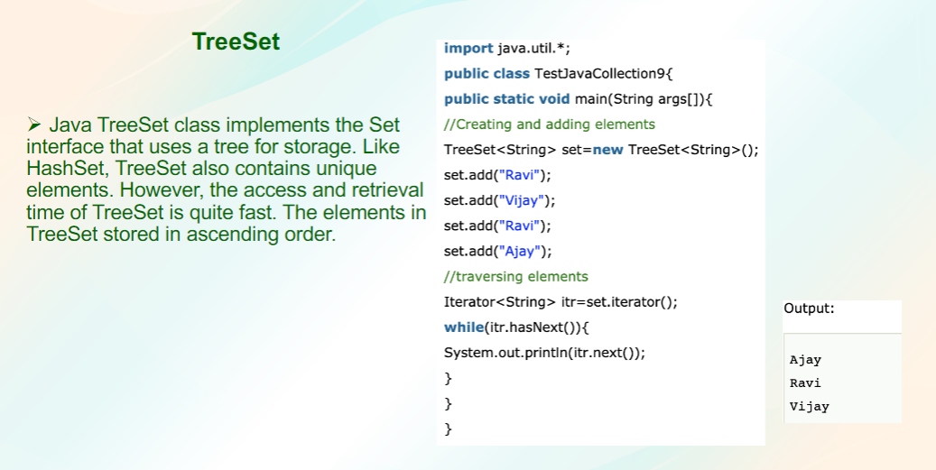The width and height of the screenshot is (936, 470).
Task: Click Ravi in the output box
Action: tap(805, 382)
